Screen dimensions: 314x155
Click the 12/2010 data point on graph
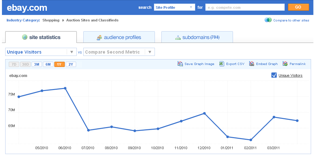pyautogui.click(x=204, y=113)
